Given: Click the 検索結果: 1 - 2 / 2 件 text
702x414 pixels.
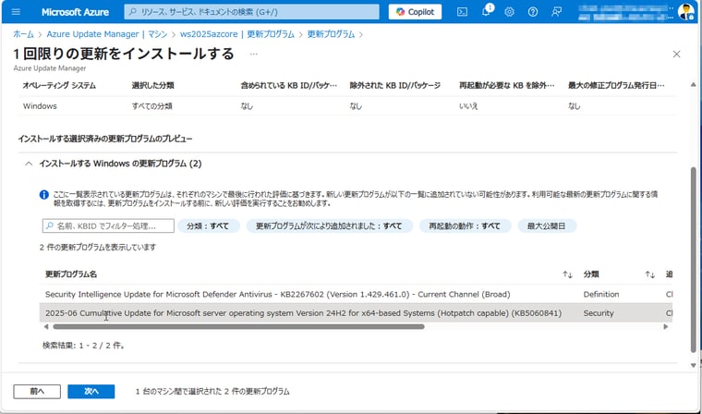Looking at the screenshot, I should pos(83,346).
